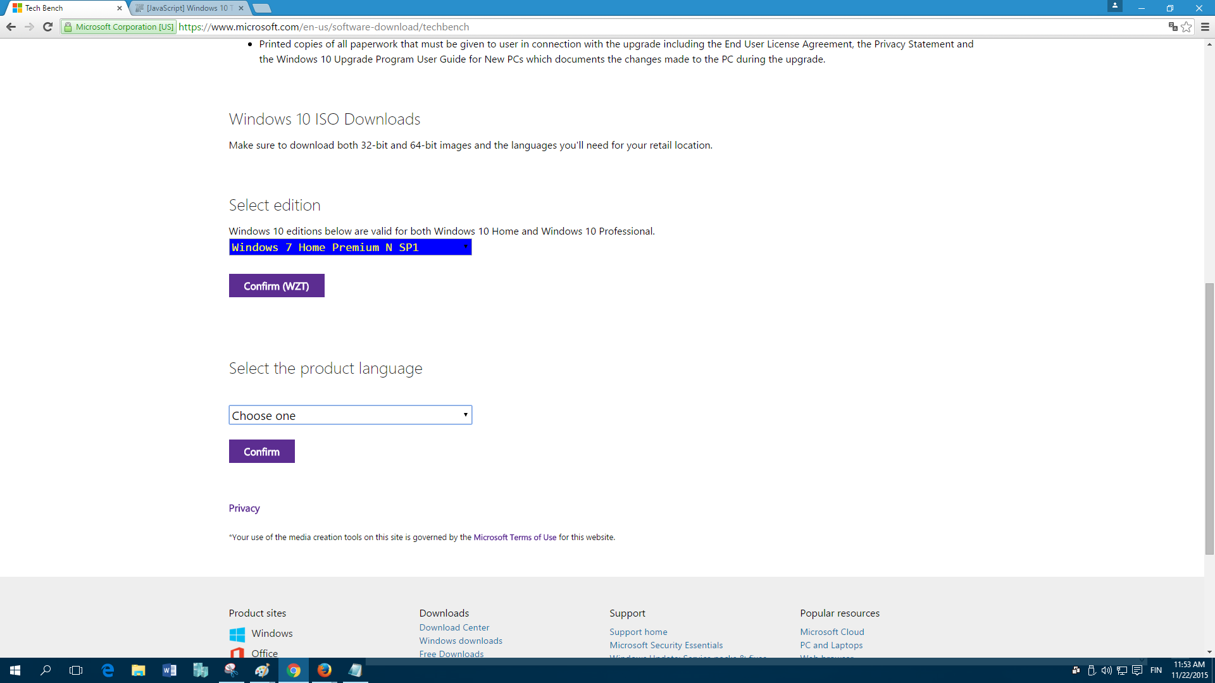1215x683 pixels.
Task: Reload the Tech Bench page
Action: coord(47,27)
